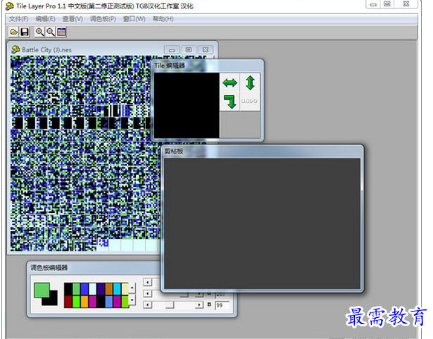The image size is (433, 339).
Task: Pick the cyan palette swatch
Action: click(x=117, y=289)
